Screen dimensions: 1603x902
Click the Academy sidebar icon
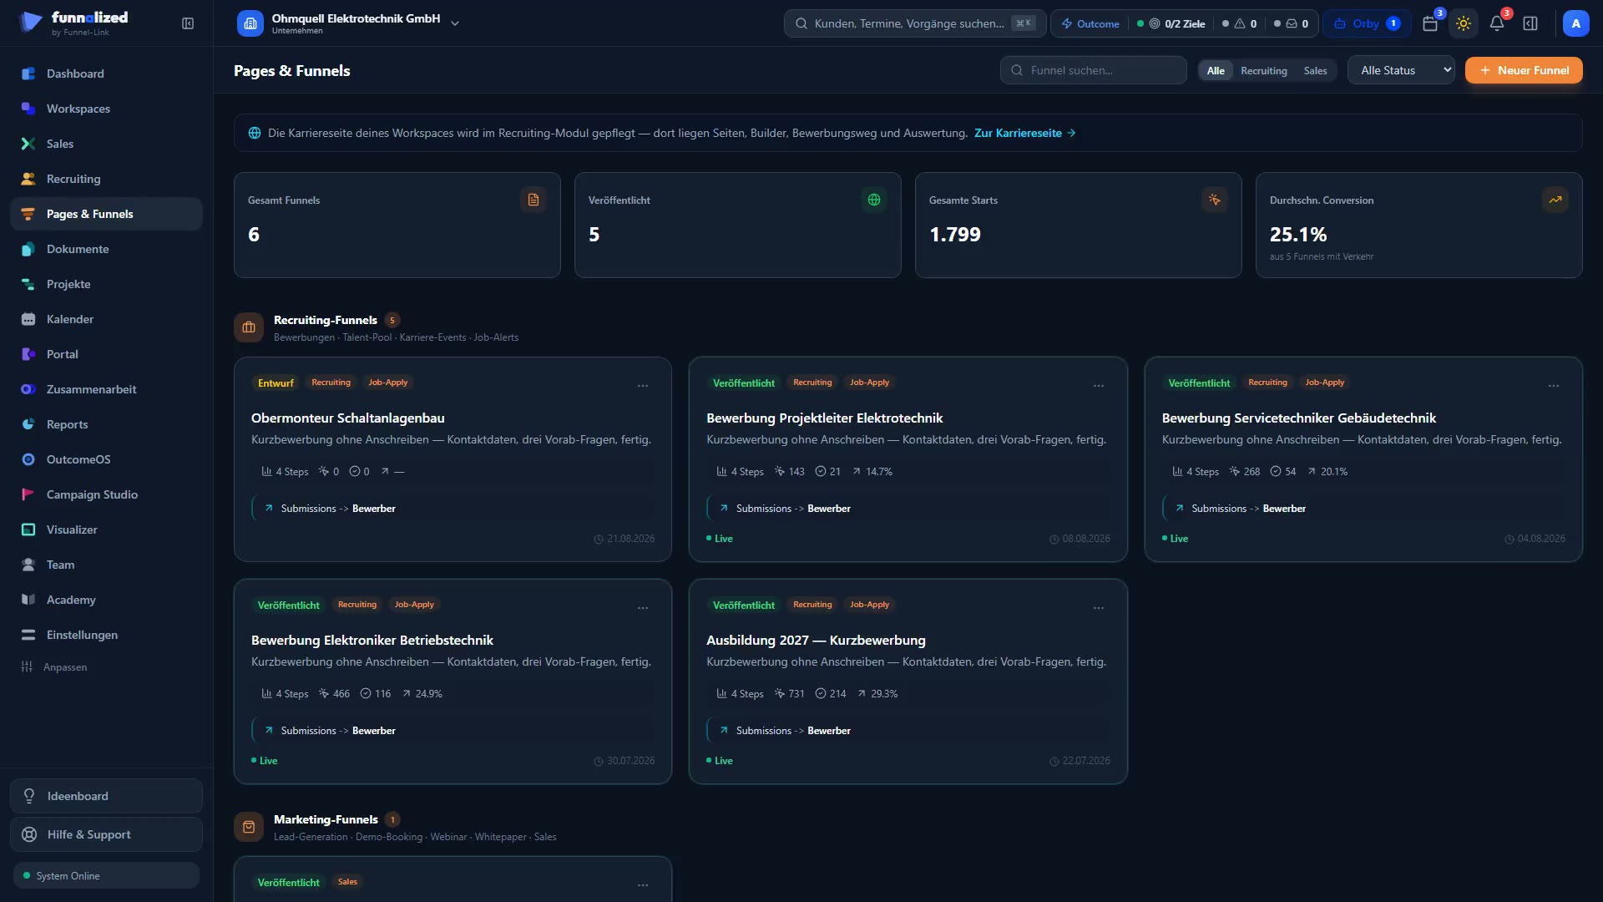pos(28,600)
